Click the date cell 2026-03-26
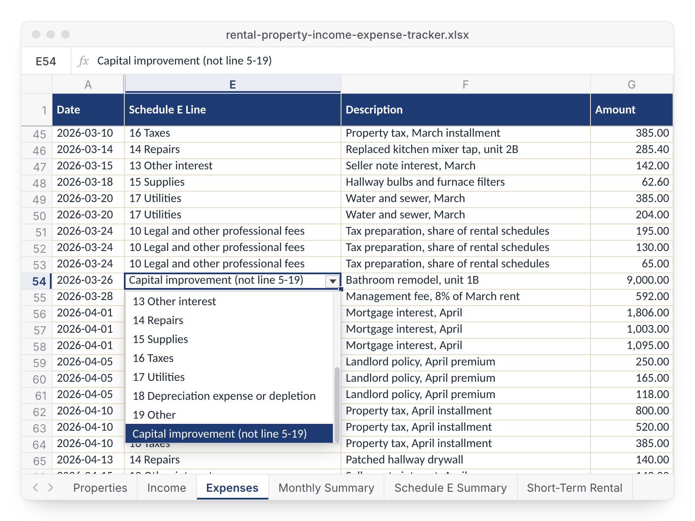Image resolution: width=695 pixels, height=521 pixels. point(88,280)
